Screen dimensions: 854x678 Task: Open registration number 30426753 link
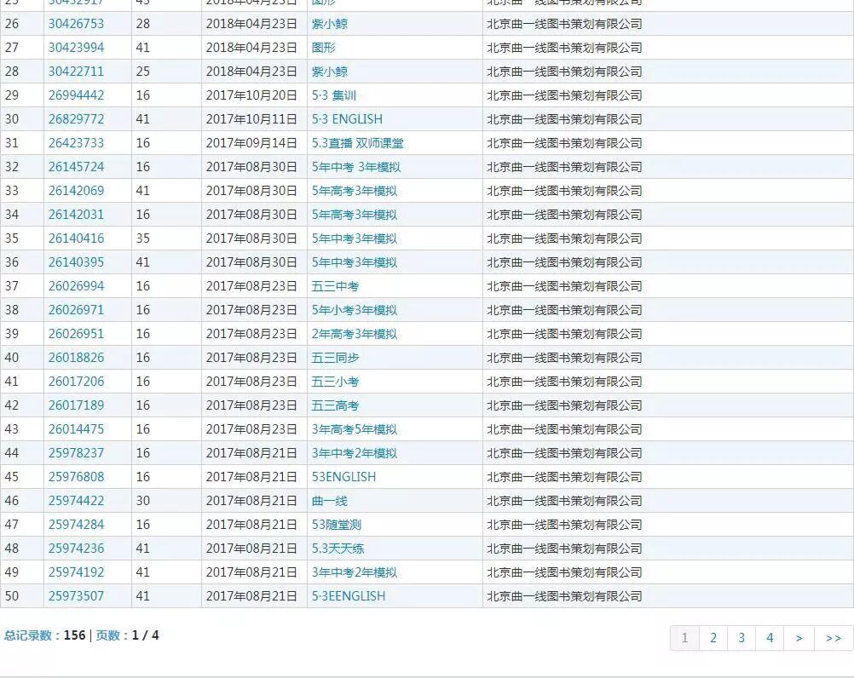point(76,24)
